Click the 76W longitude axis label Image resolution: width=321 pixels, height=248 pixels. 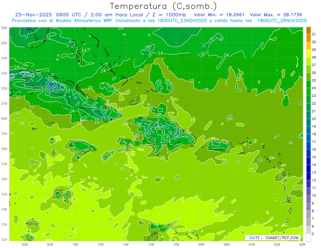[100, 244]
